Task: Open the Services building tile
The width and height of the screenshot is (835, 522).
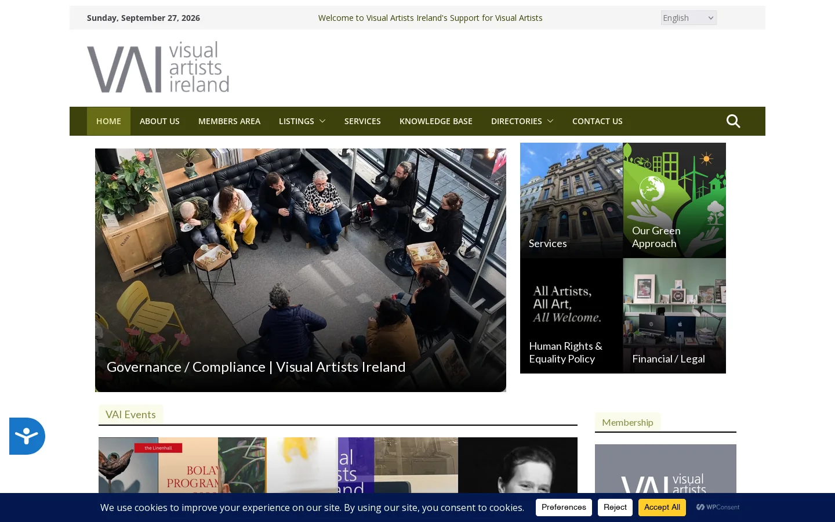Action: pyautogui.click(x=571, y=200)
